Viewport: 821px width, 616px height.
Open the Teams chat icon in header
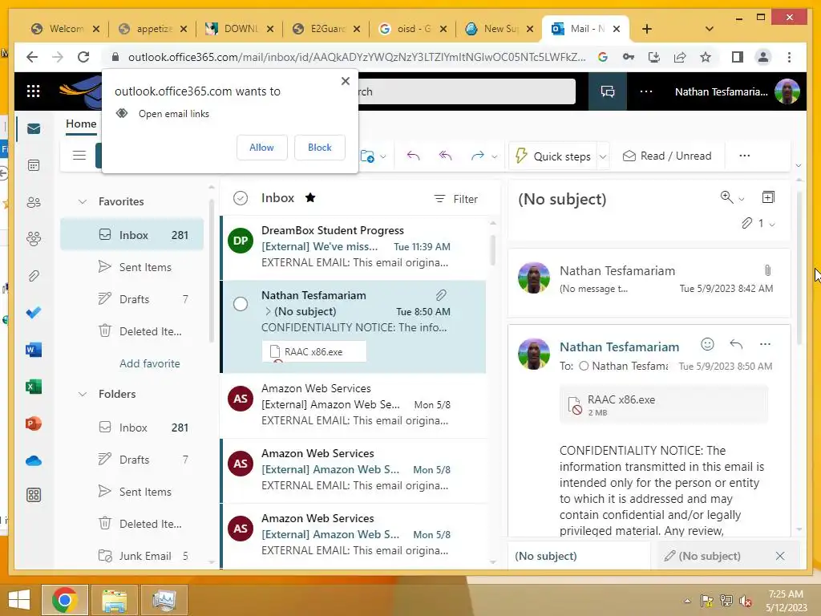click(608, 91)
